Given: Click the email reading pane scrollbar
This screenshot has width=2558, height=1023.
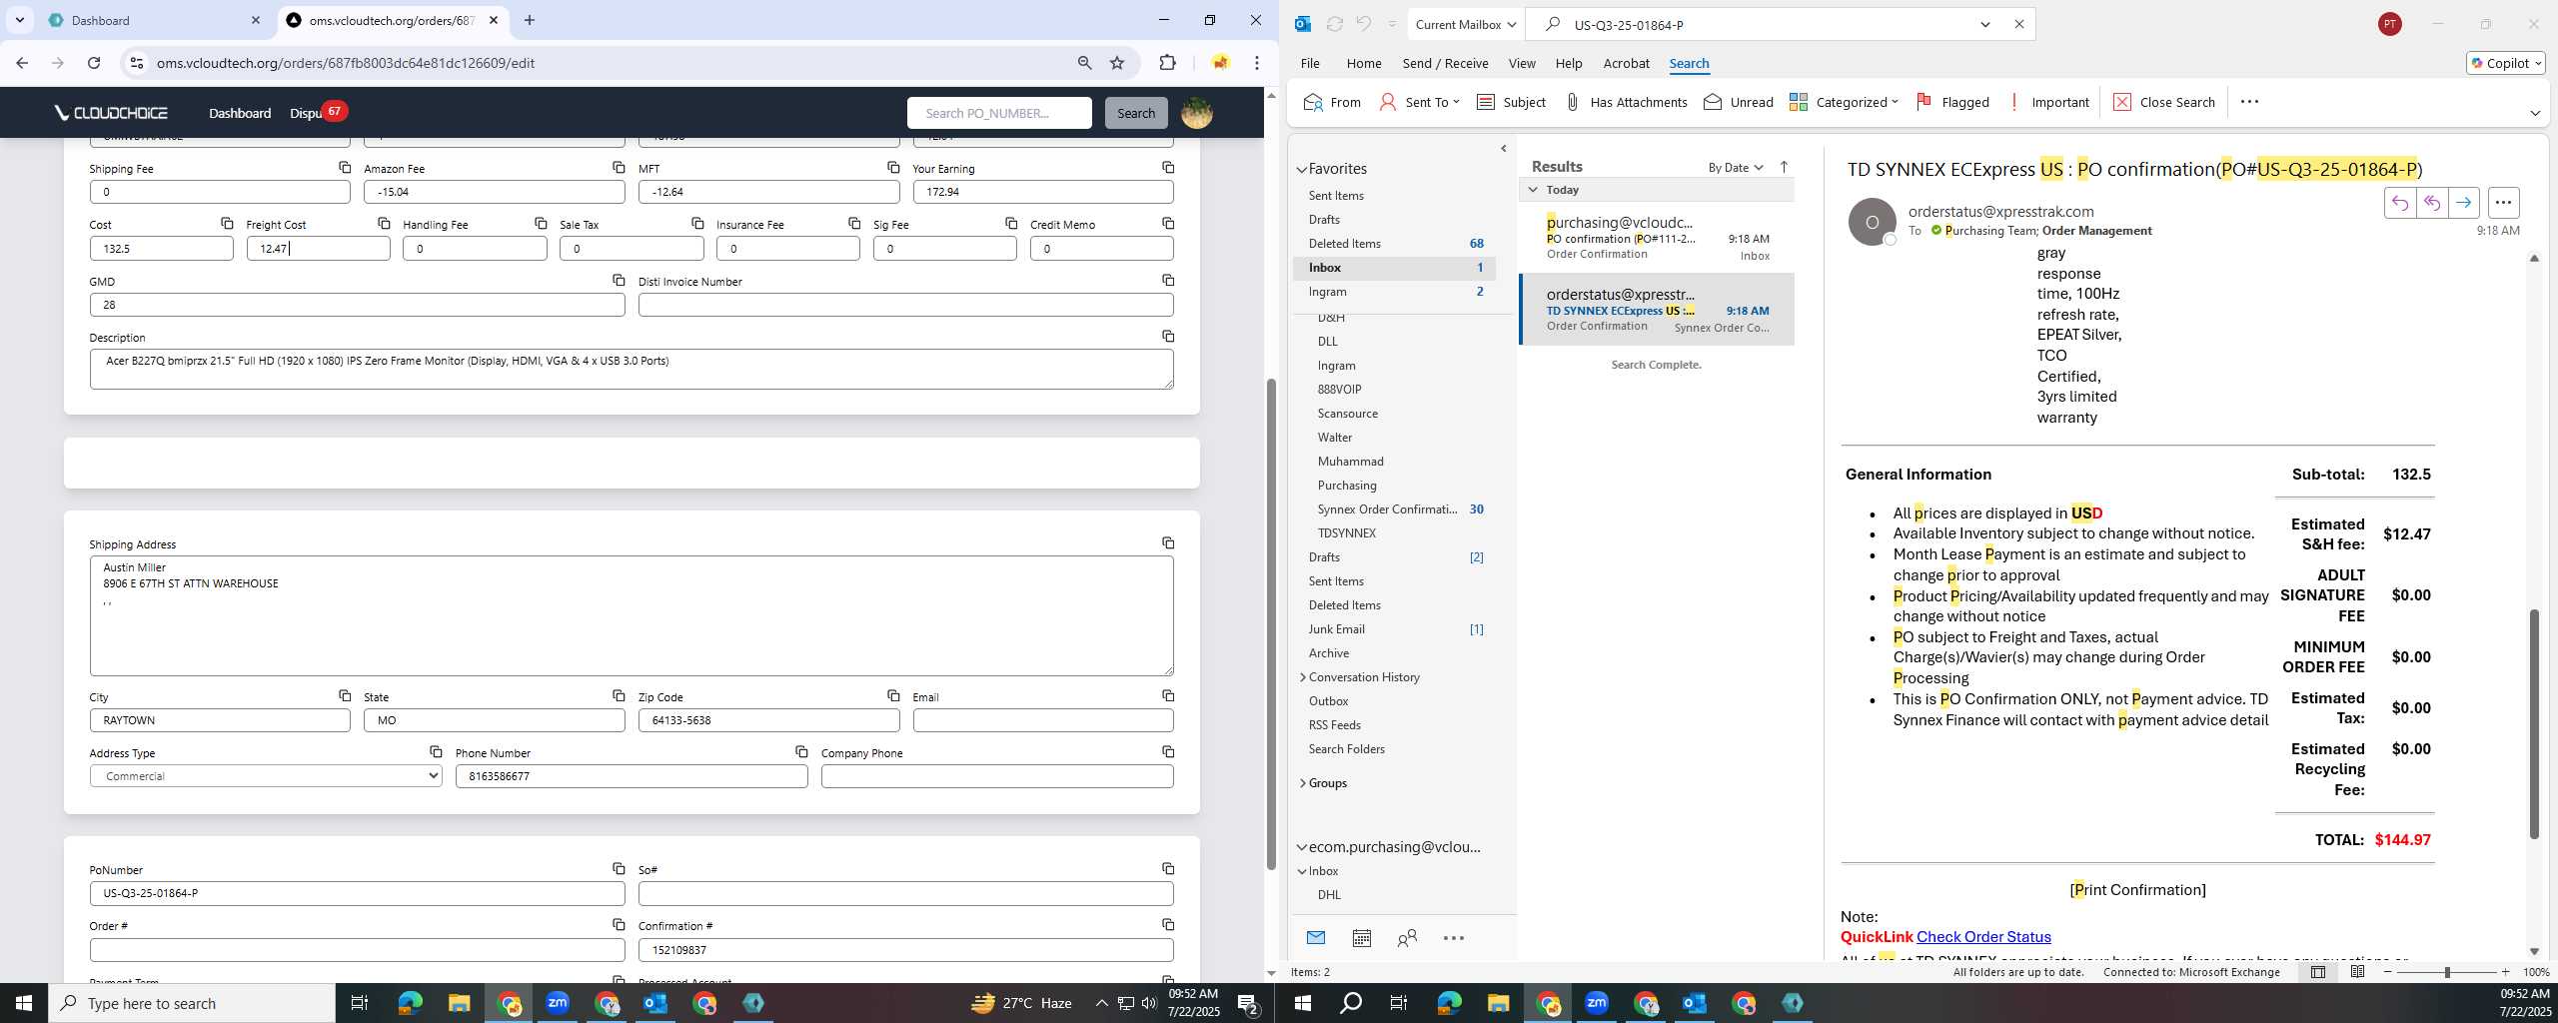Looking at the screenshot, I should (2533, 724).
